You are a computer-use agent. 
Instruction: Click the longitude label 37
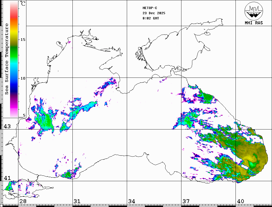tap(186, 201)
